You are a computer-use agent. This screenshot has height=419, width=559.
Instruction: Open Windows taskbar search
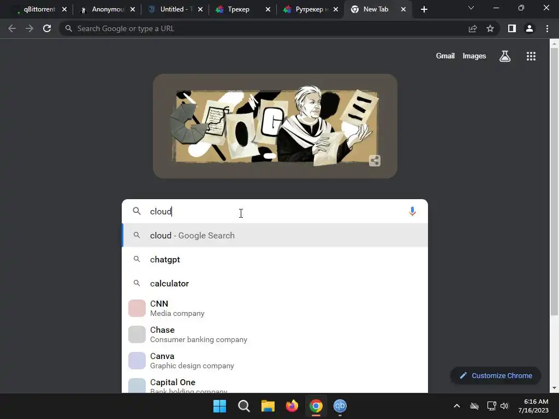tap(244, 406)
